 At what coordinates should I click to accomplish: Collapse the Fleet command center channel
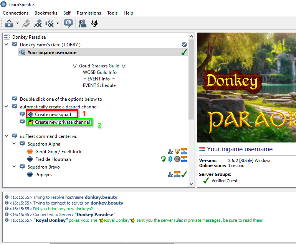coord(7,136)
